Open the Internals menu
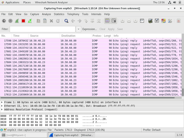The image size is (184, 138). point(96,14)
